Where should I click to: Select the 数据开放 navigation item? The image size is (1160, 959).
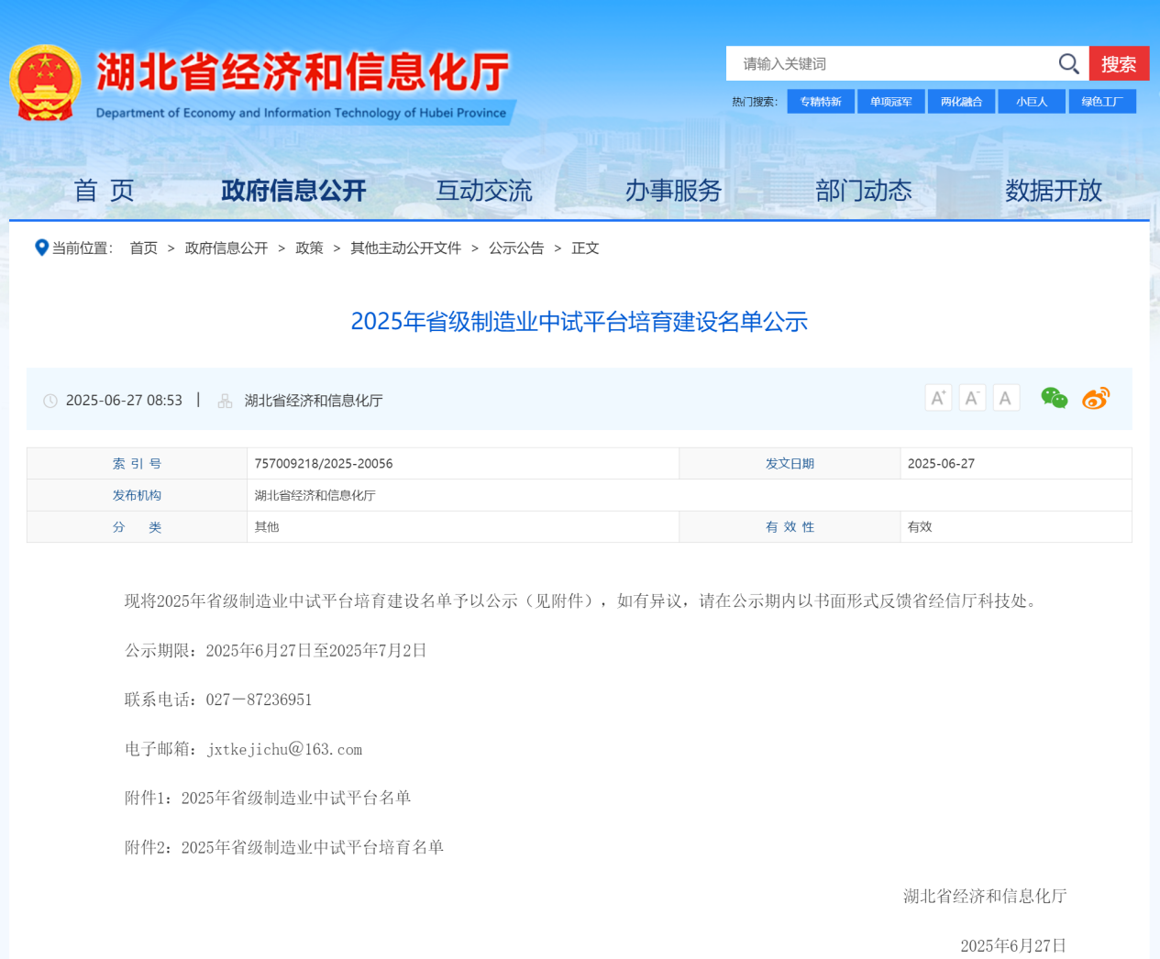[x=1053, y=191]
